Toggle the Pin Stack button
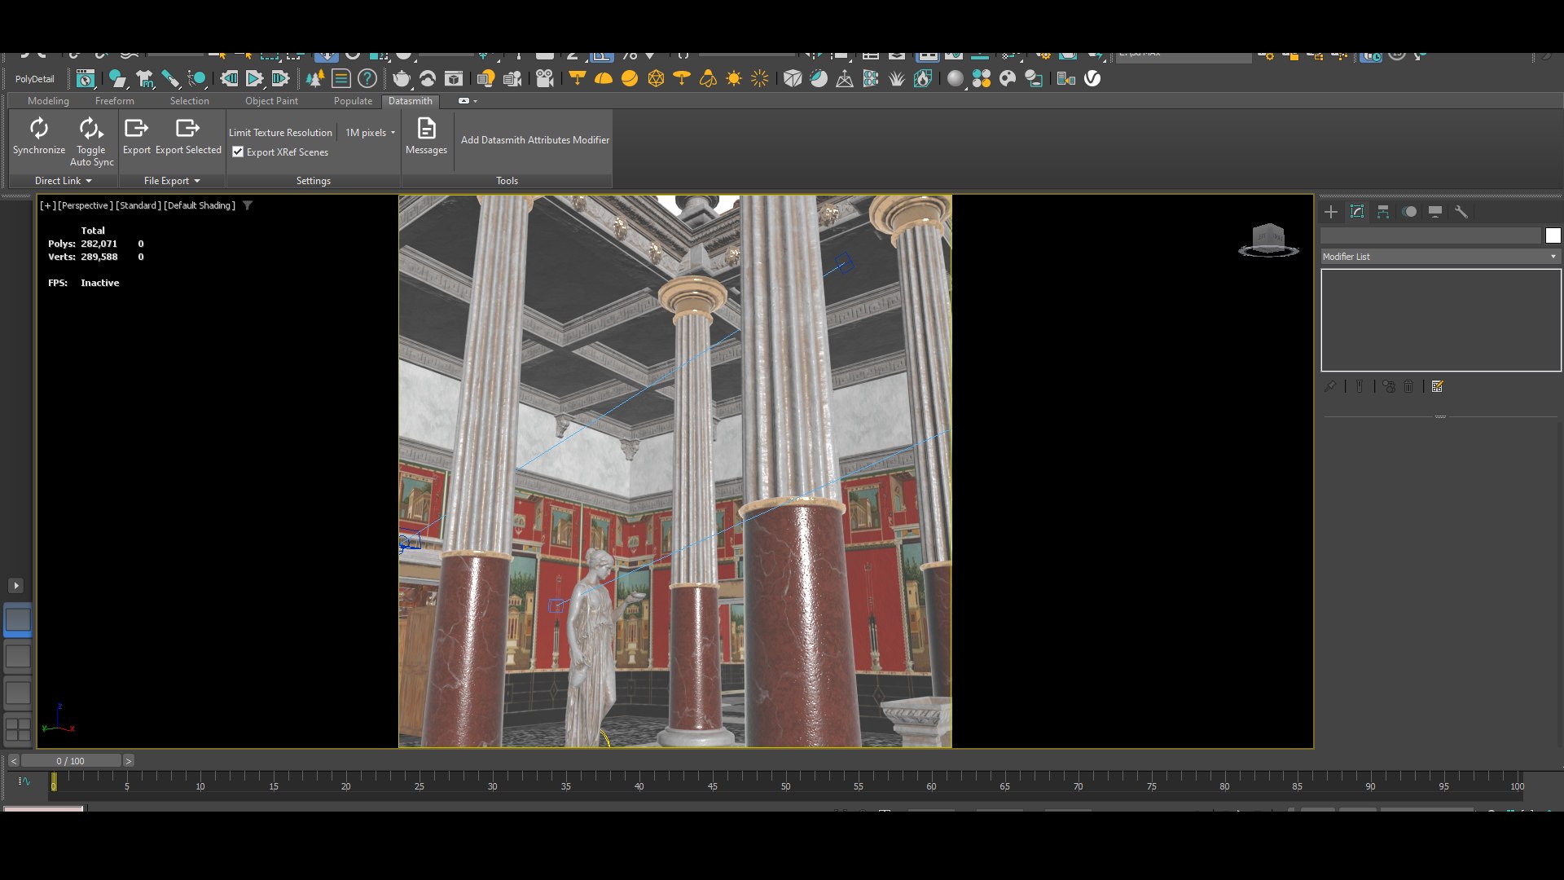Image resolution: width=1564 pixels, height=880 pixels. pyautogui.click(x=1330, y=386)
